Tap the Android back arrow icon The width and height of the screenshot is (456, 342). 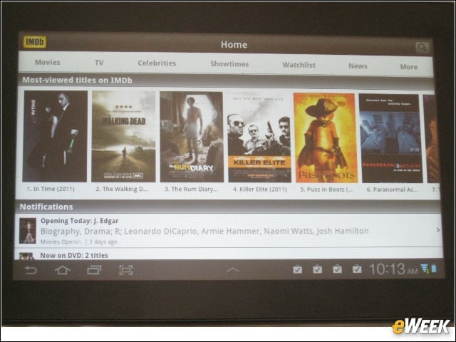coord(31,270)
